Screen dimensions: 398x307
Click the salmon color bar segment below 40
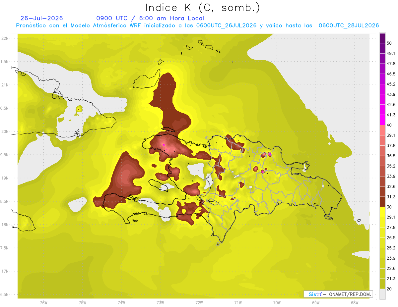point(382,130)
